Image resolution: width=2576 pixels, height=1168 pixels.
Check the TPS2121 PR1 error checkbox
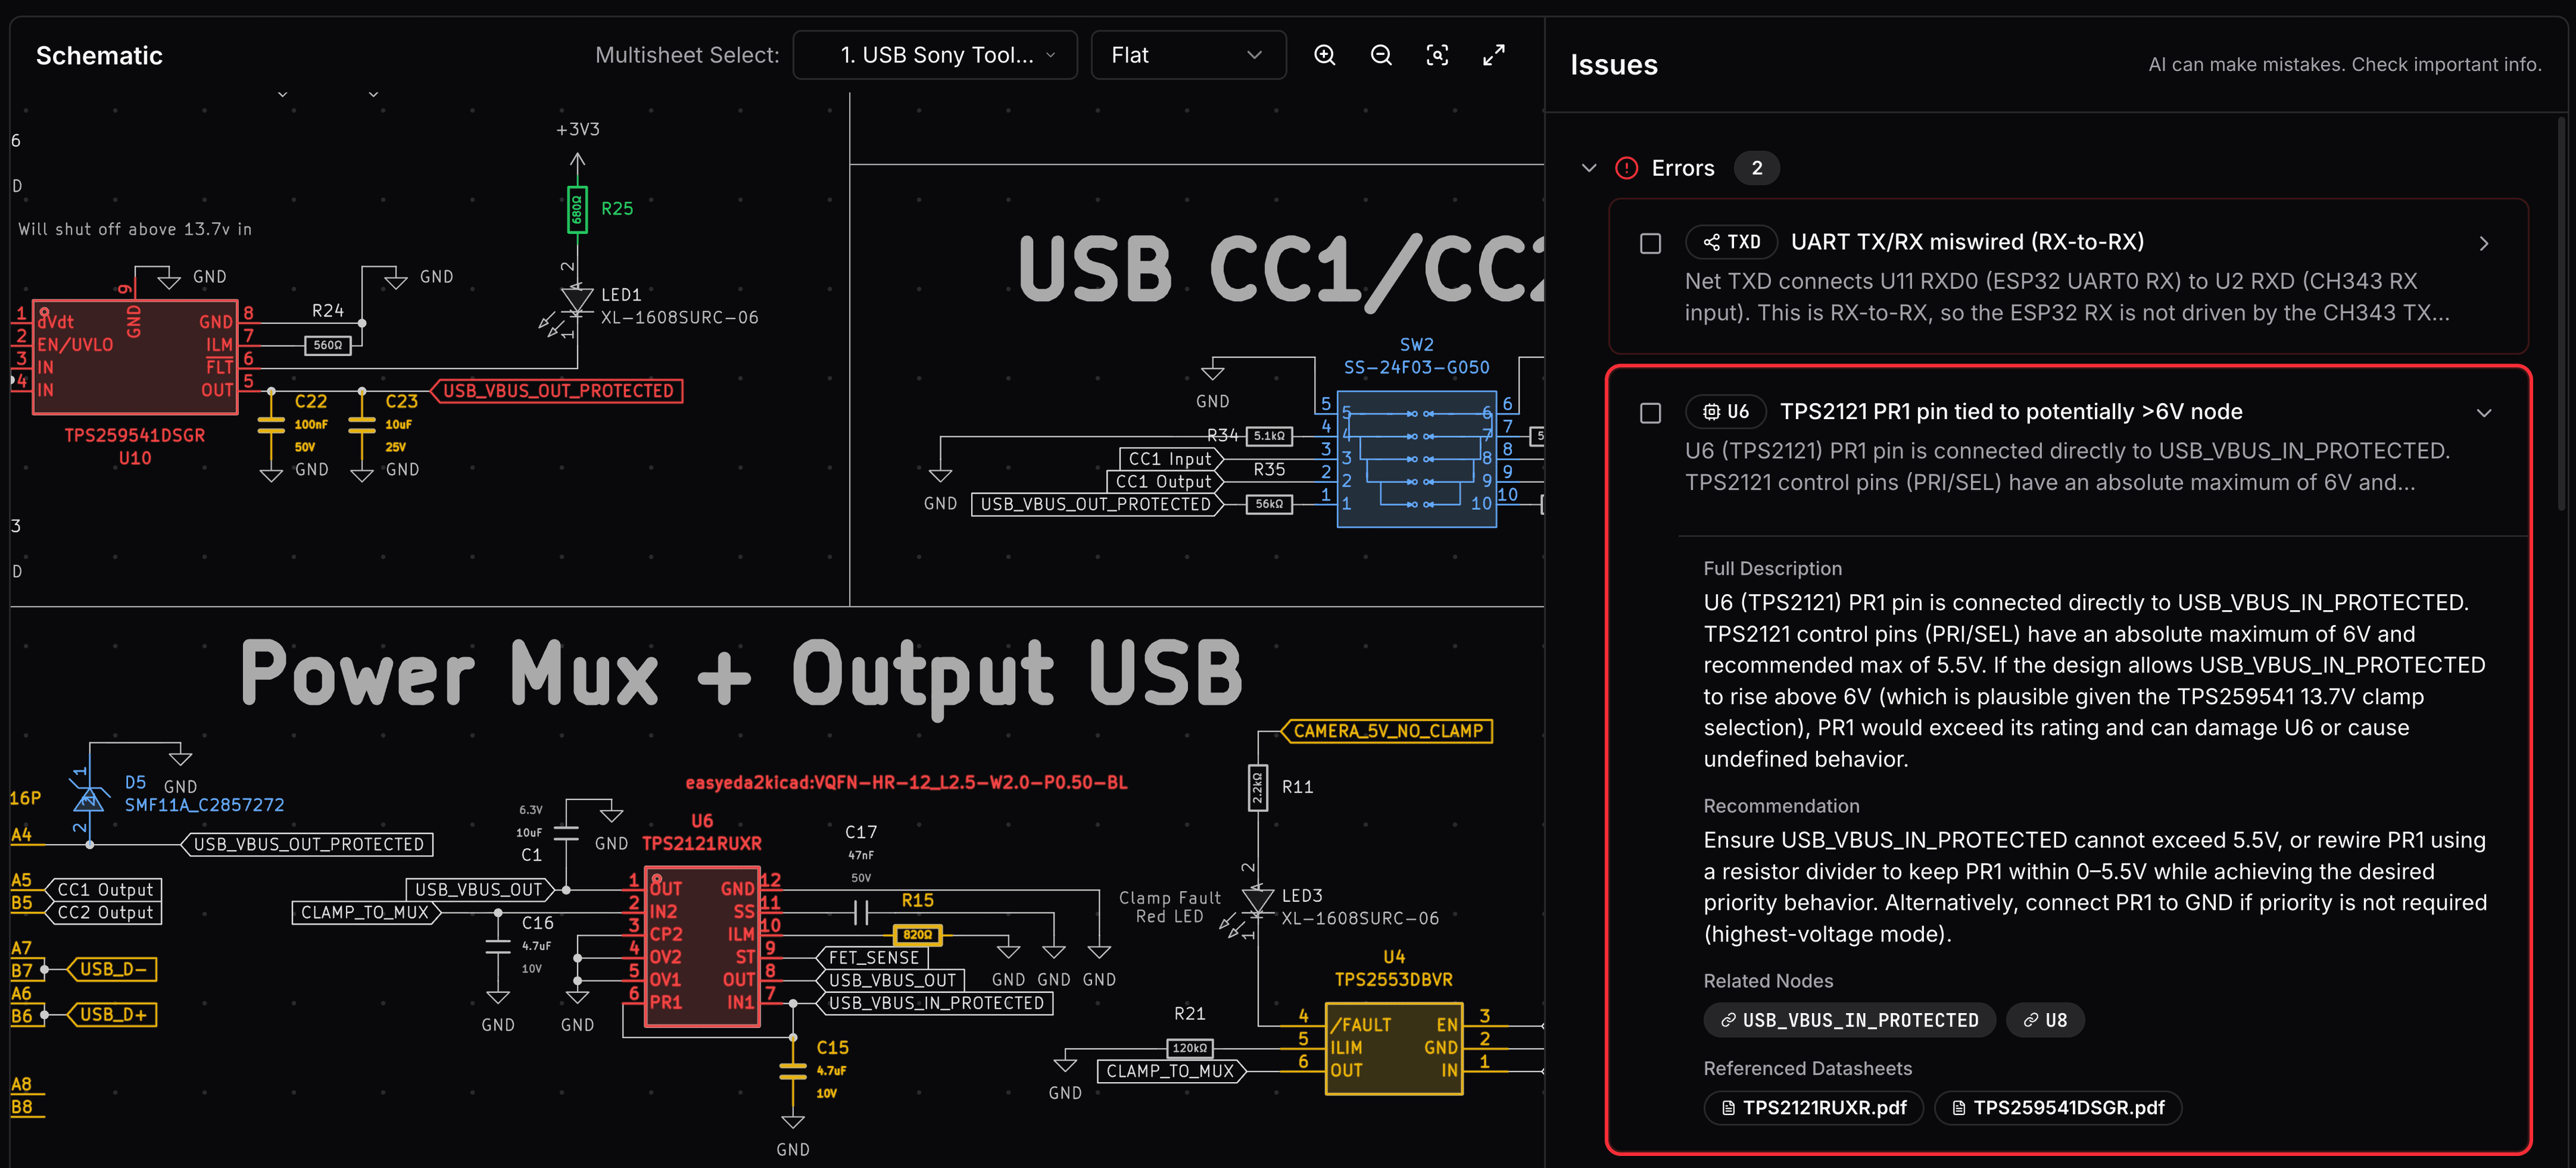(1650, 412)
